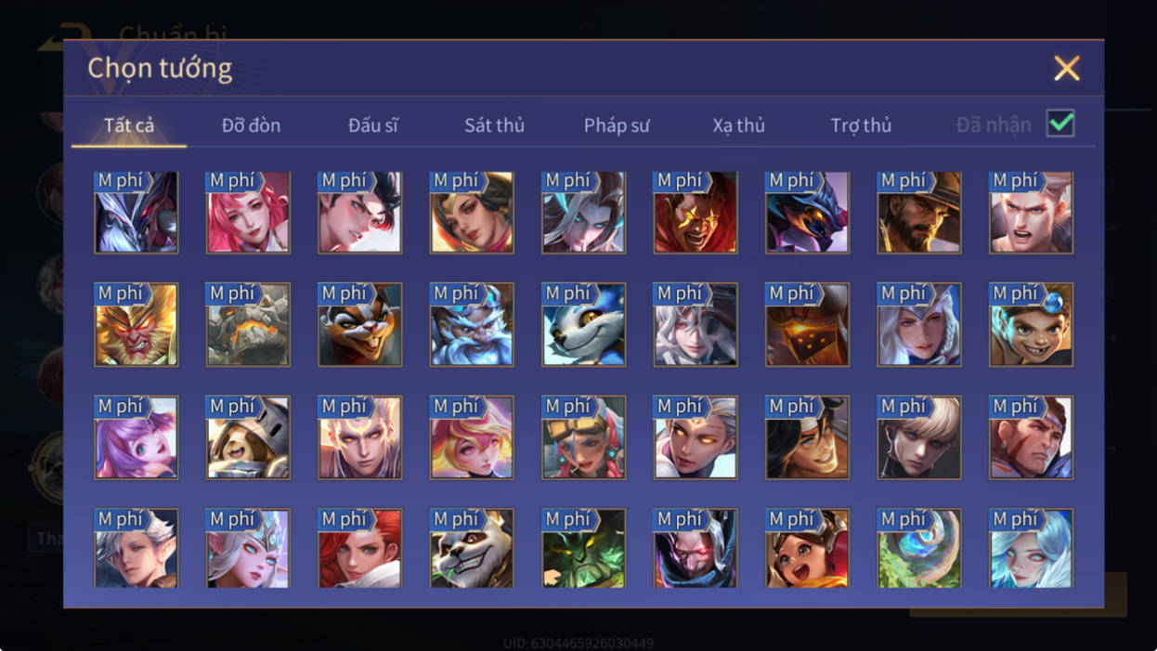This screenshot has width=1157, height=651.
Task: Pick the golden monkey king hero
Action: [136, 324]
